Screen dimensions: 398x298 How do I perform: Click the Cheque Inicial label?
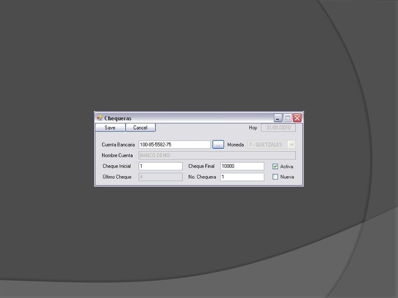[117, 166]
